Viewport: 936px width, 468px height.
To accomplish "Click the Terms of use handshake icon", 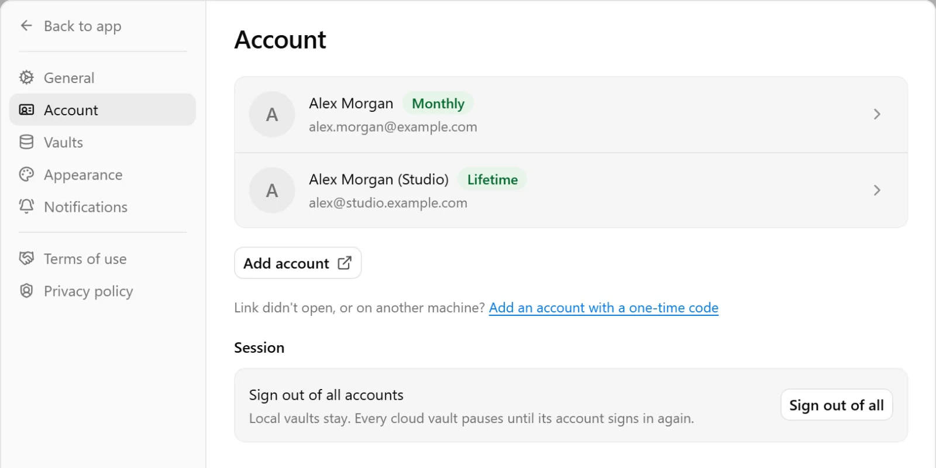I will coord(26,259).
